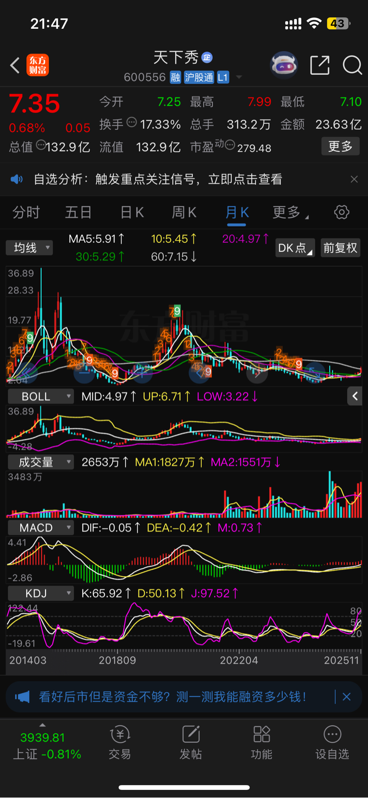Close the margin financing promo banner
Screen dimensions: 368x798
[x=347, y=697]
